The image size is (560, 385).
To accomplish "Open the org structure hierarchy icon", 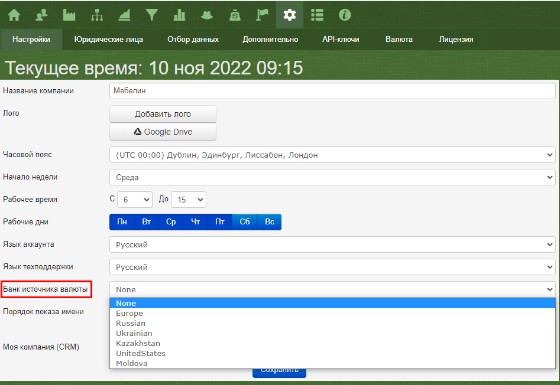I will (x=97, y=15).
